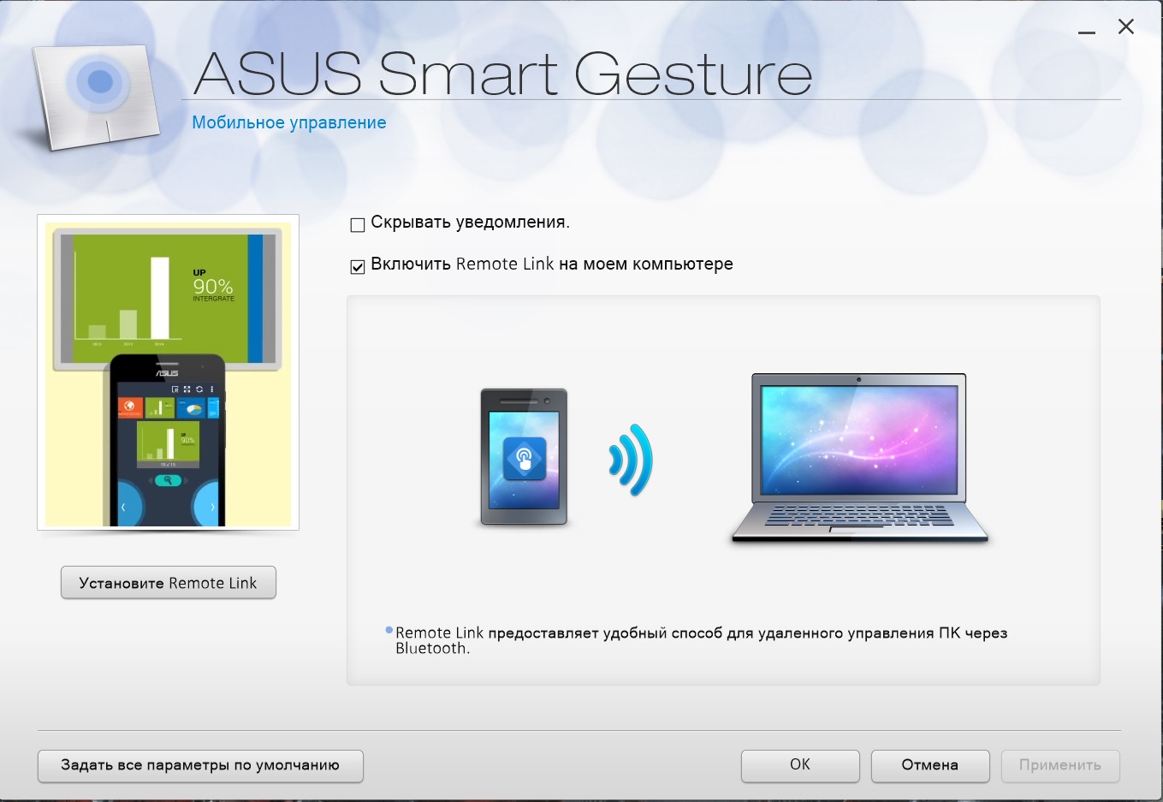Click the smartphone illustration icon
The height and width of the screenshot is (802, 1163).
coord(524,456)
